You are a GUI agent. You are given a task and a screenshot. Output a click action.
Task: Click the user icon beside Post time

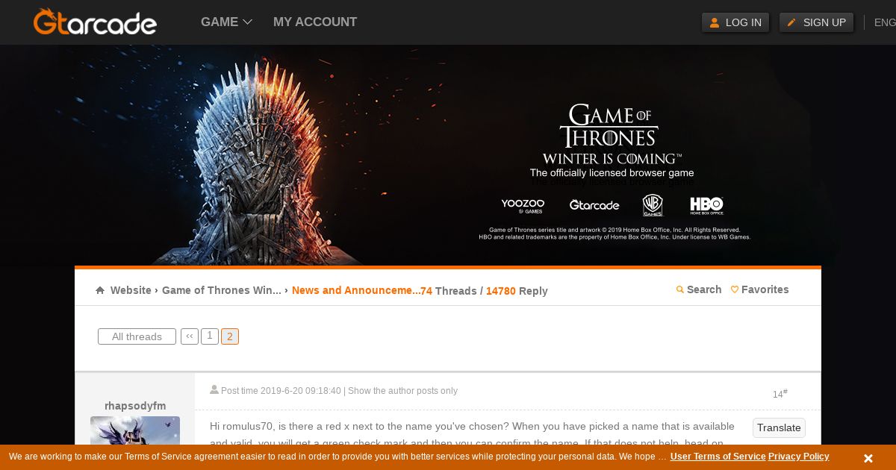click(214, 390)
